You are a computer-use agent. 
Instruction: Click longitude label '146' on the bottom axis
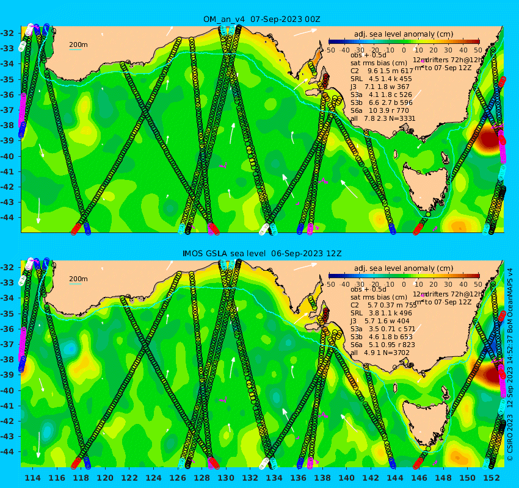point(419,478)
